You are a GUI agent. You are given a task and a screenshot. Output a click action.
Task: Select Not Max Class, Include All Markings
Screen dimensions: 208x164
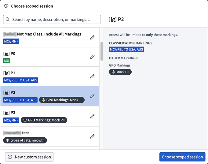[50, 37]
